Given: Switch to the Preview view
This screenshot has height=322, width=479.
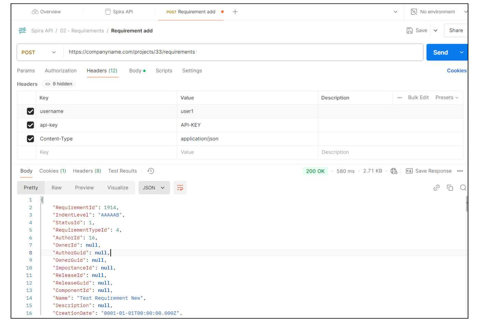Looking at the screenshot, I should (84, 188).
